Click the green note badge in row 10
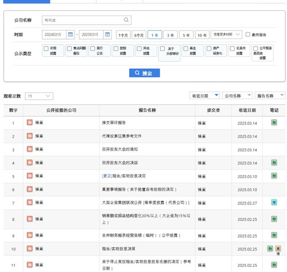The image size is (287, 272). pyautogui.click(x=270, y=248)
